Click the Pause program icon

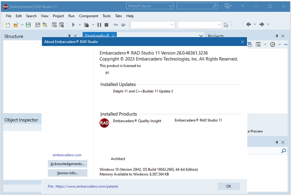pyautogui.click(x=99, y=25)
